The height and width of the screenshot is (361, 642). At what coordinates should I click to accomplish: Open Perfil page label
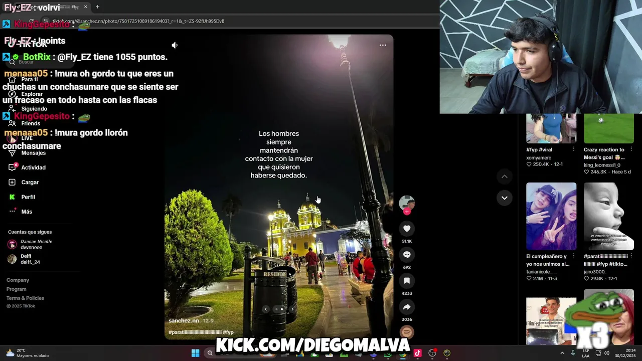28,197
